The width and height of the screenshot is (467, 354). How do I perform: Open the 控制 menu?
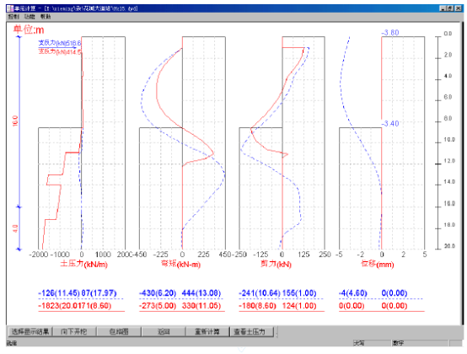tap(13, 17)
